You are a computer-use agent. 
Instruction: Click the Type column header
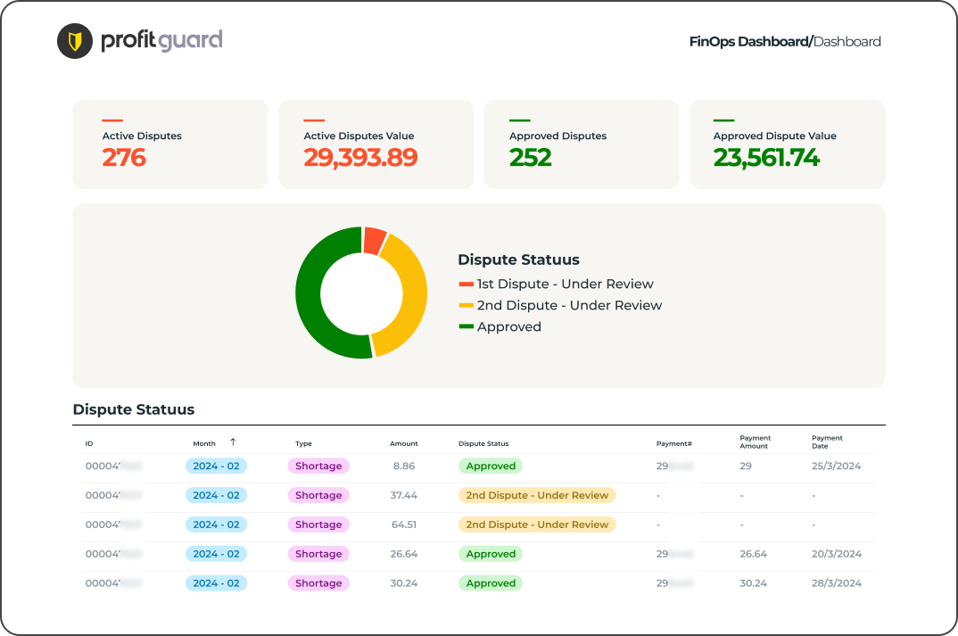[303, 443]
